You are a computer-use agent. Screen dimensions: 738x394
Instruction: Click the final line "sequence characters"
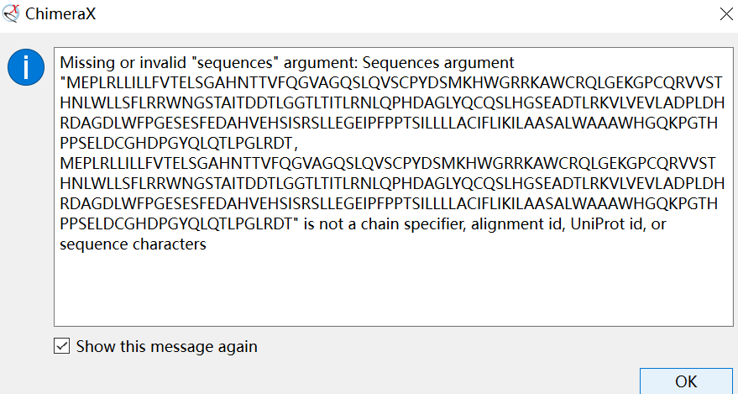coord(133,245)
